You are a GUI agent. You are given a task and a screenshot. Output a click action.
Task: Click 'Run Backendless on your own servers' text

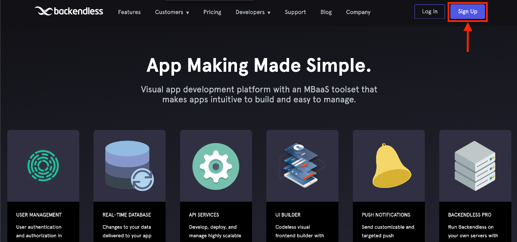coord(473,231)
